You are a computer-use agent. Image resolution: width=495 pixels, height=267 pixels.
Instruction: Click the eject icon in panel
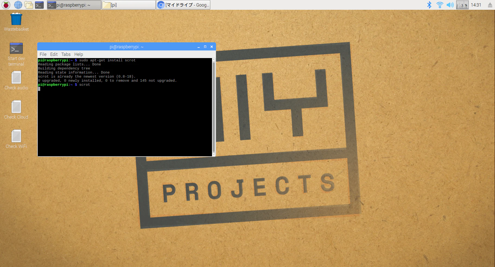[x=490, y=5]
